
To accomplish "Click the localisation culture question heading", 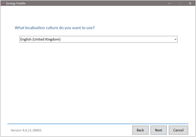I will pyautogui.click(x=55, y=28).
